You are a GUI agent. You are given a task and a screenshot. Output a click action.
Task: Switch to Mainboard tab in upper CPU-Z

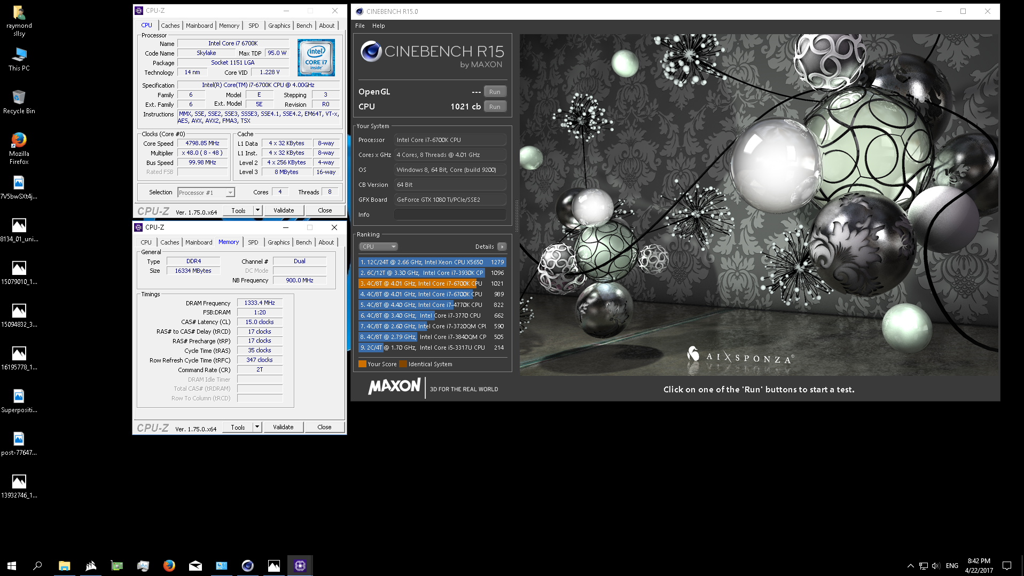[199, 26]
